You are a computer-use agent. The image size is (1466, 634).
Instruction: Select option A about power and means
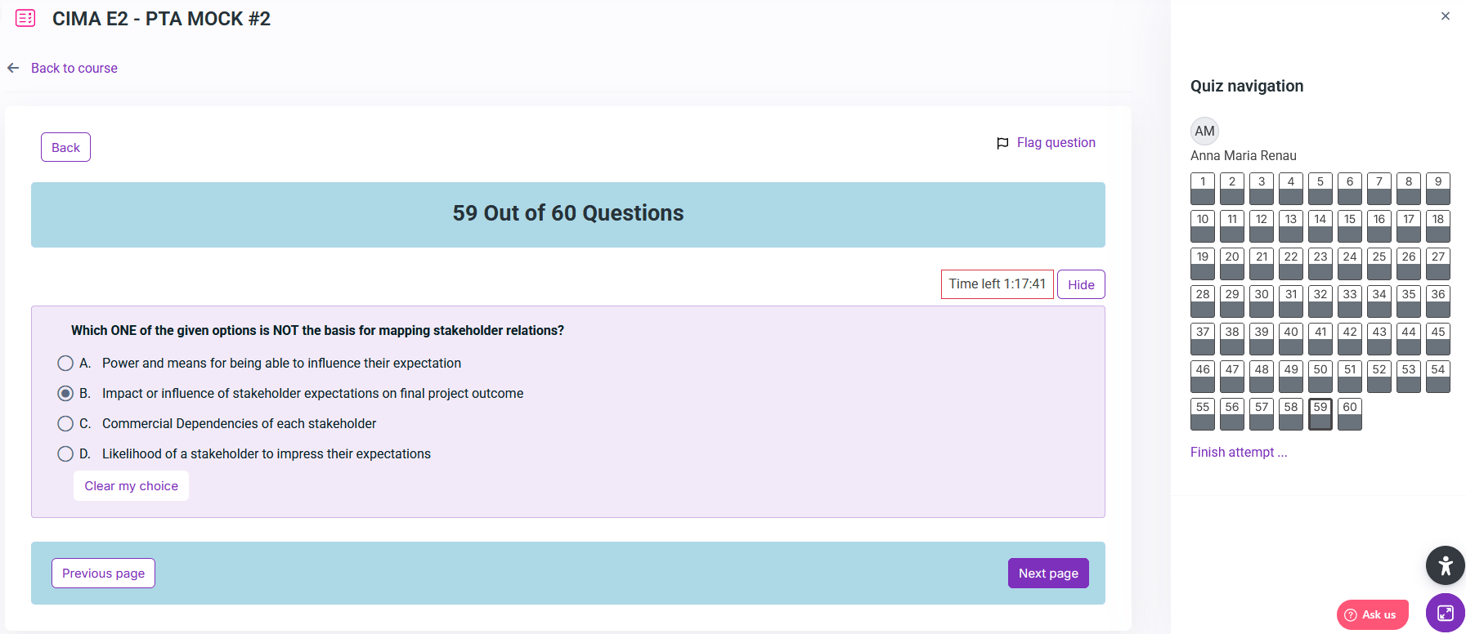65,363
